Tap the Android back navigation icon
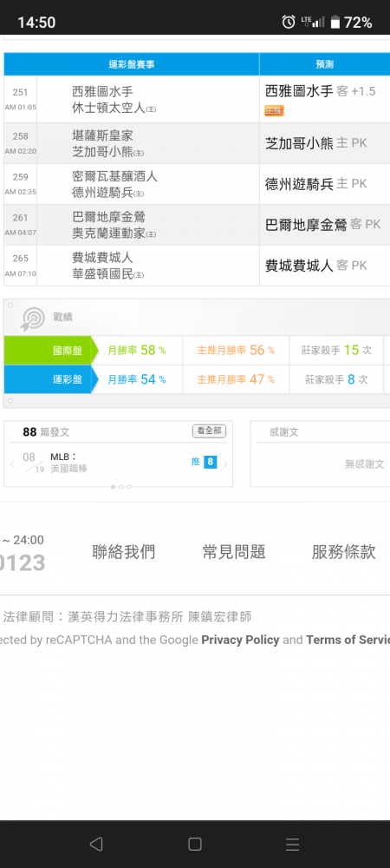The image size is (390, 868). [x=96, y=845]
